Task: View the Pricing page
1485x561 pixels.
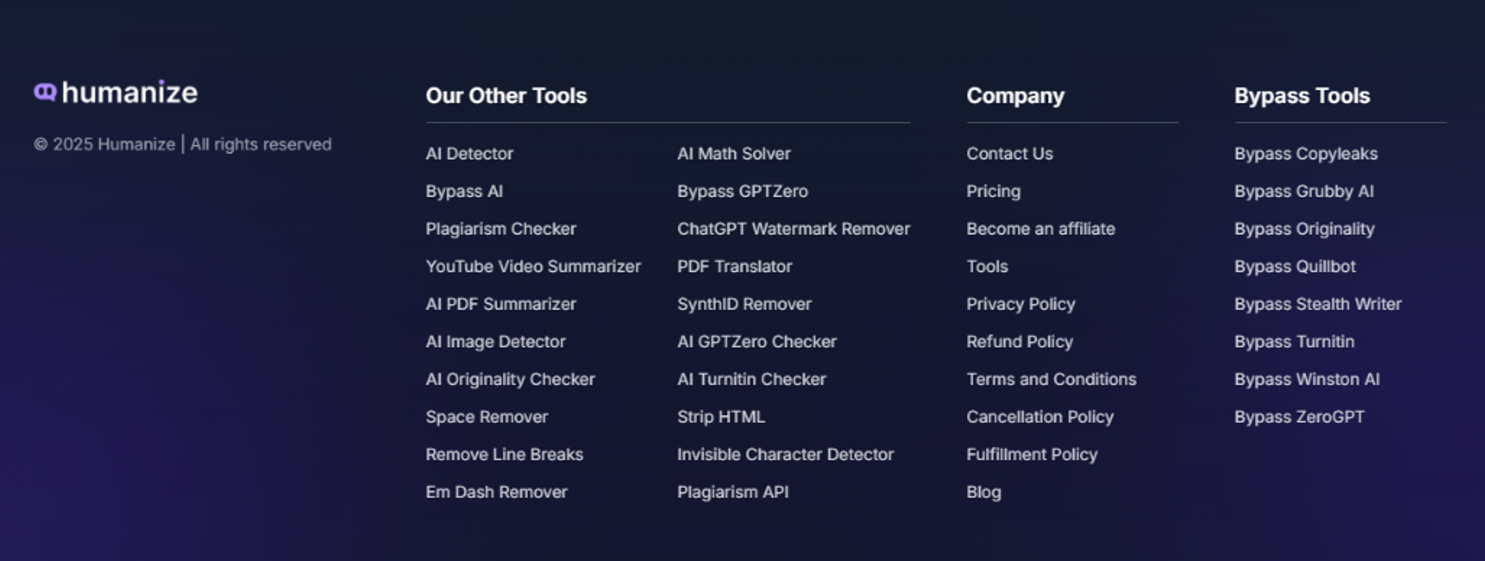Action: click(993, 191)
